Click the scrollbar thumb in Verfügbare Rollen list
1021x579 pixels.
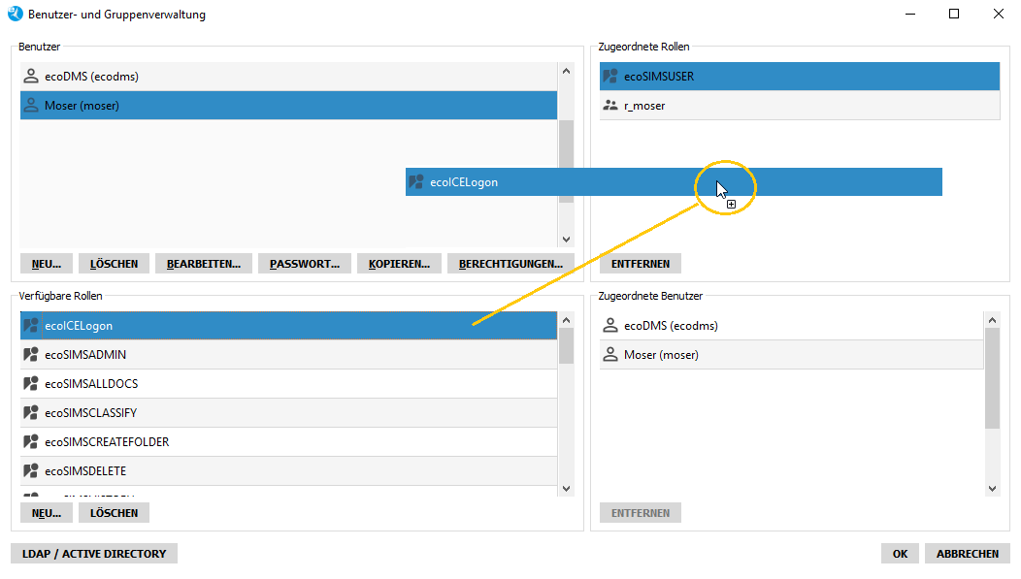[x=566, y=346]
